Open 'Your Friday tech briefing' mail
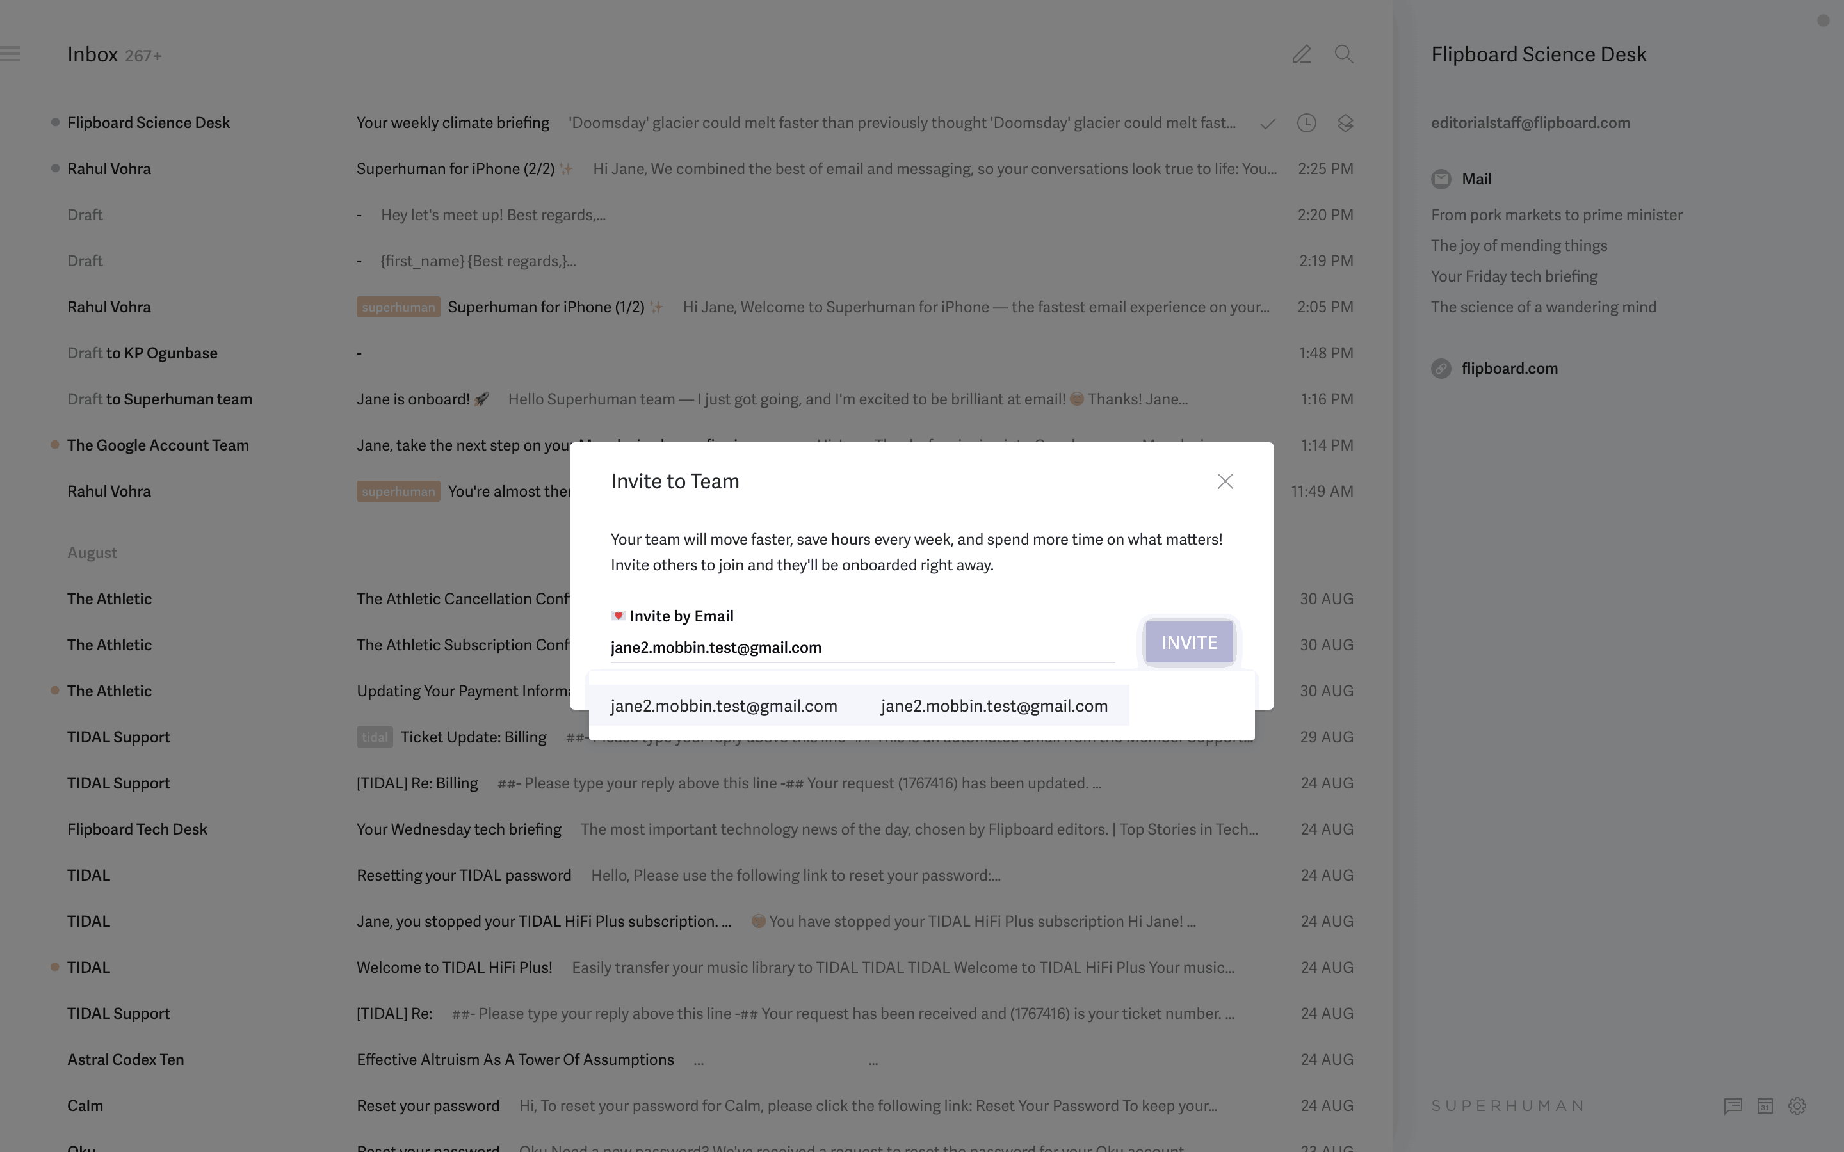This screenshot has height=1152, width=1844. [1514, 276]
